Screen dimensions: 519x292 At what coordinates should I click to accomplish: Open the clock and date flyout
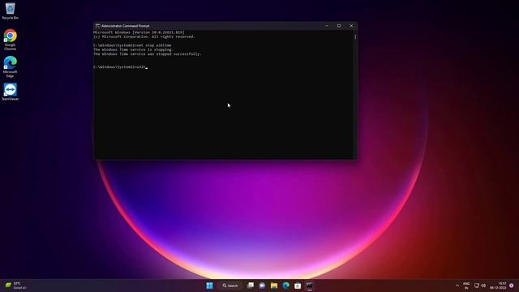498,286
